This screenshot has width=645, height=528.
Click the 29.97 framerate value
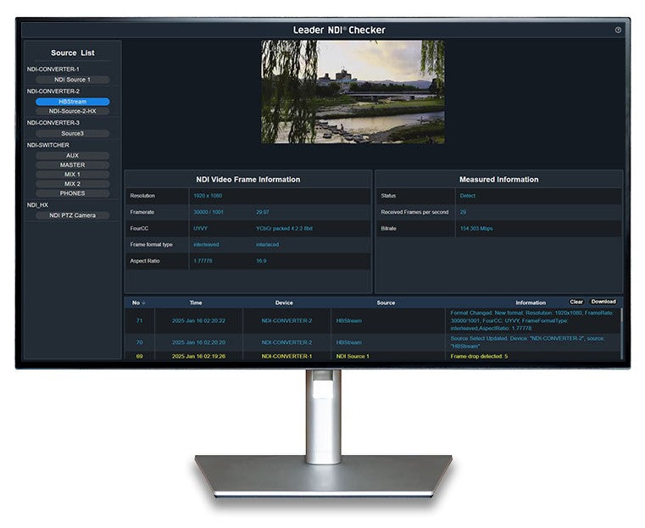pyautogui.click(x=263, y=212)
